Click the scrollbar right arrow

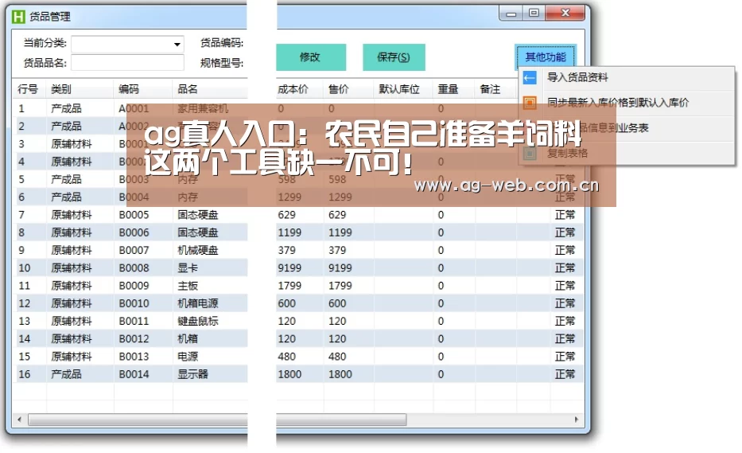coord(576,420)
